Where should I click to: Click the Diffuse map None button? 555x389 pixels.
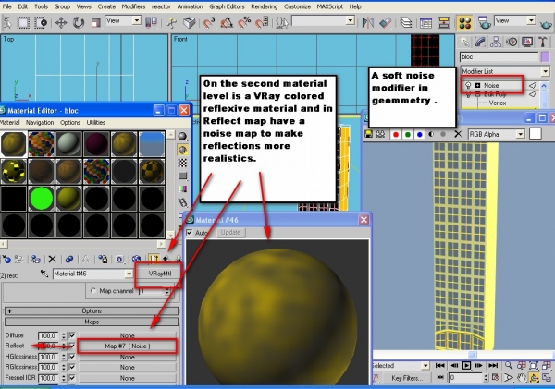tap(127, 335)
